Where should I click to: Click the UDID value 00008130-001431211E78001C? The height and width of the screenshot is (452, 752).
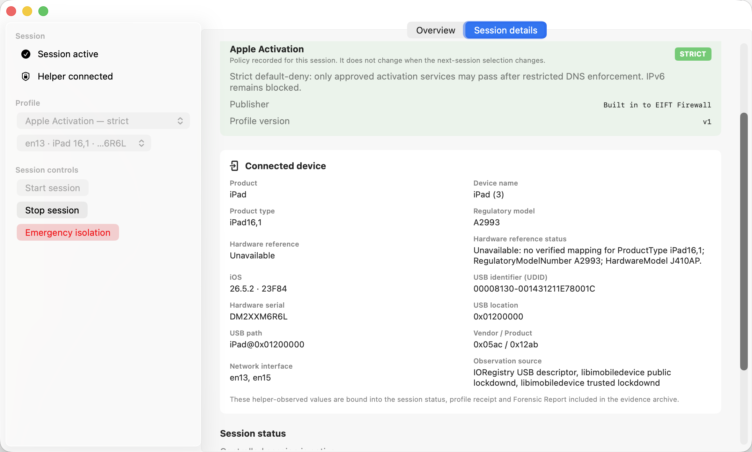[x=534, y=289]
